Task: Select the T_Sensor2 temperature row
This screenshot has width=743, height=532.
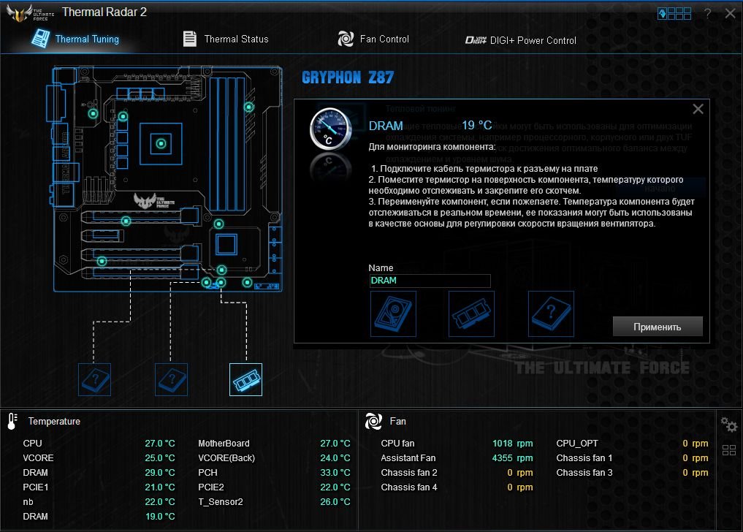Action: [x=274, y=501]
